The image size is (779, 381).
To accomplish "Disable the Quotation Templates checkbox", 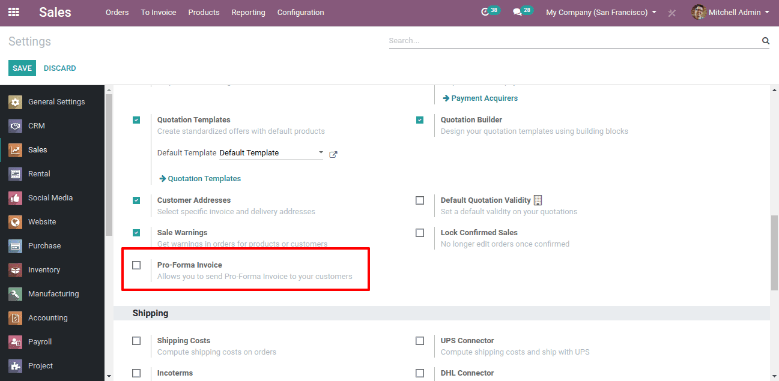I will click(136, 120).
